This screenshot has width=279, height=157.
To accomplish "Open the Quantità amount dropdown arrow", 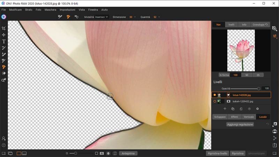I will [x=159, y=17].
